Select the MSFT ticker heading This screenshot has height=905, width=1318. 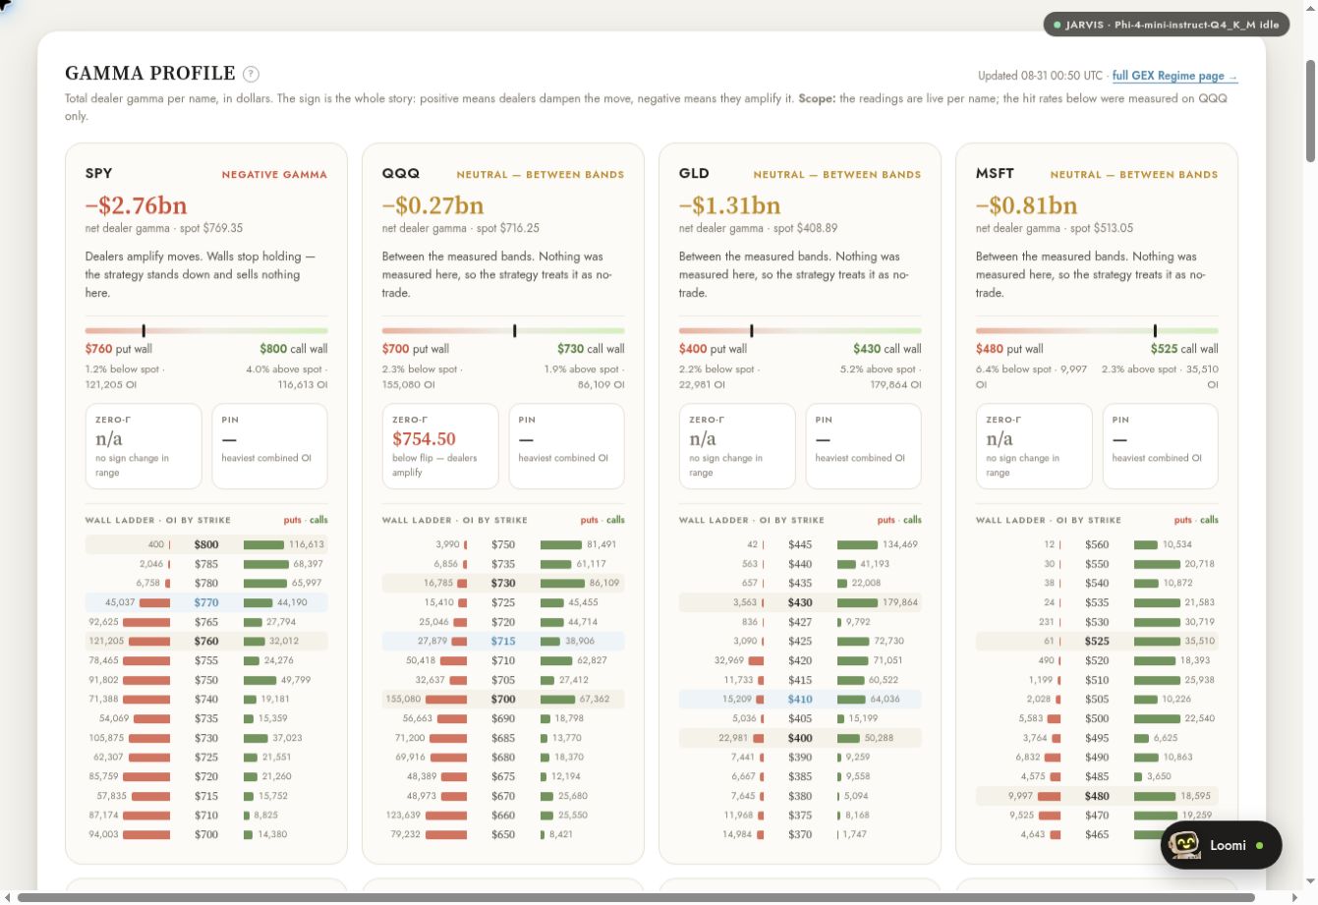pos(995,173)
